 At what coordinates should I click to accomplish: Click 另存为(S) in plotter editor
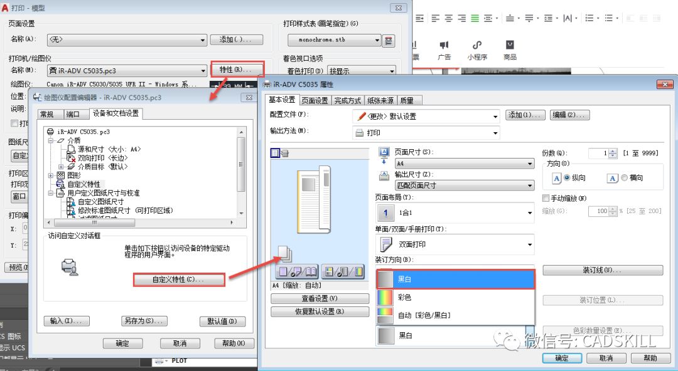coord(144,321)
